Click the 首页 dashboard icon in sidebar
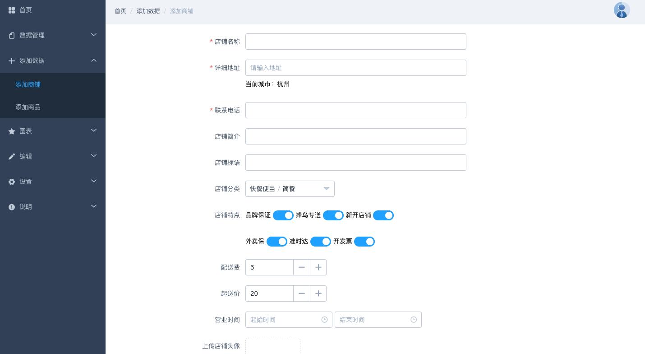 12,10
